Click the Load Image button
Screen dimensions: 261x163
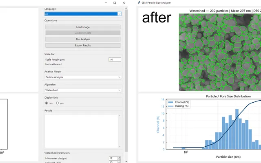point(83,27)
